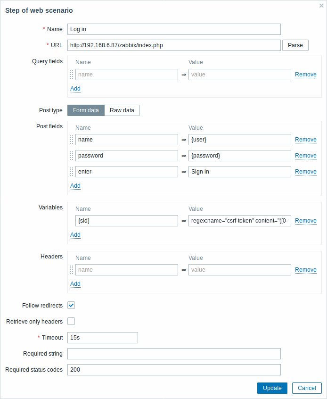Add a new header row
Viewport: 327px width, 399px height.
(75, 284)
